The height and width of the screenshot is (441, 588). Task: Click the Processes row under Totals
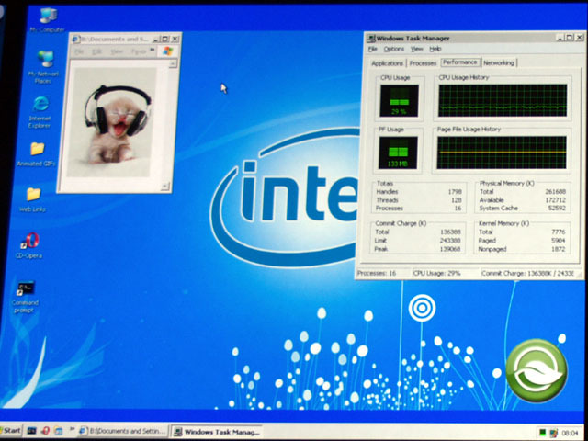[x=419, y=209]
